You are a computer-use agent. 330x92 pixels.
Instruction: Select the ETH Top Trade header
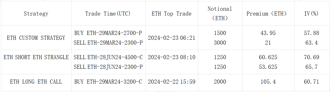[x=171, y=14]
